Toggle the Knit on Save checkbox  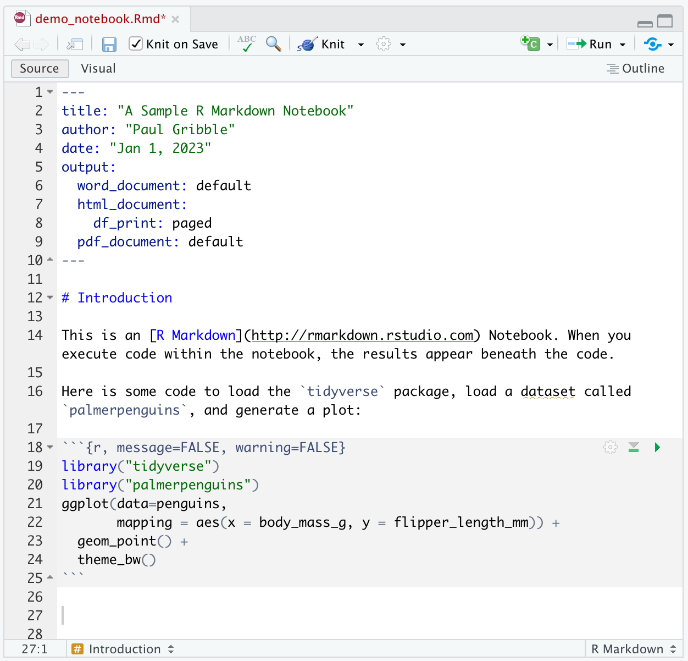[135, 44]
